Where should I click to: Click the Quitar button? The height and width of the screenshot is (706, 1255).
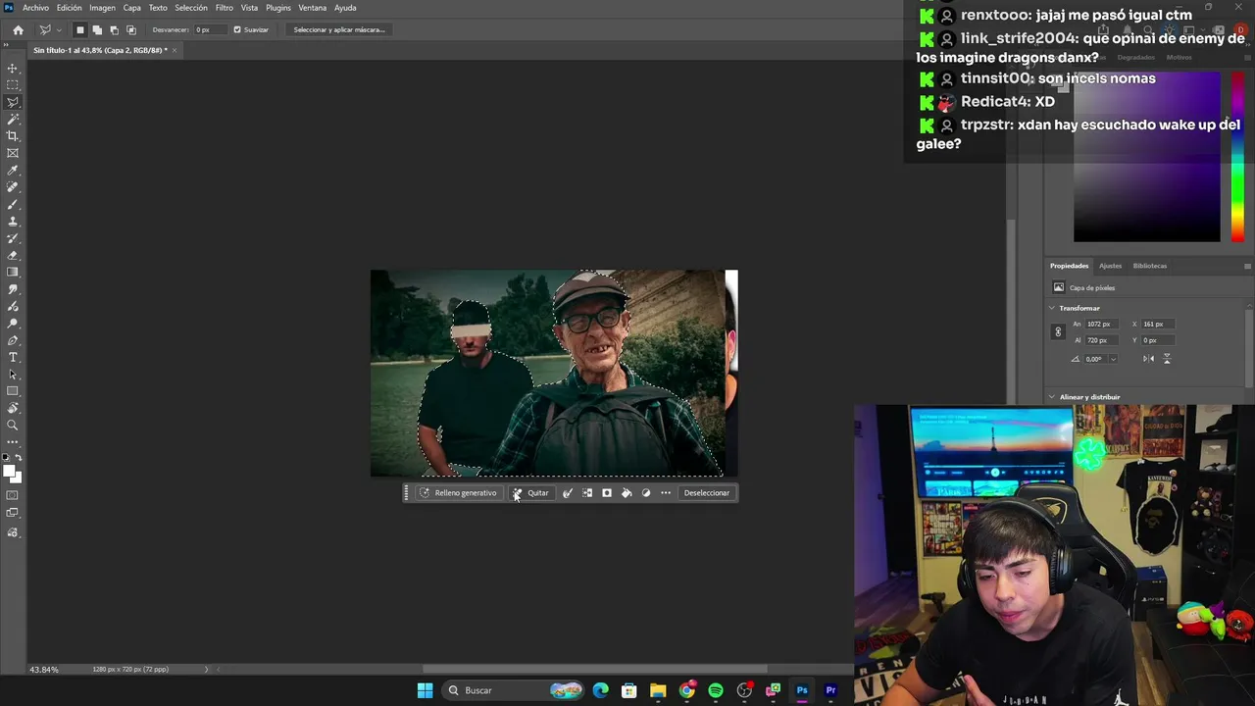click(x=530, y=493)
